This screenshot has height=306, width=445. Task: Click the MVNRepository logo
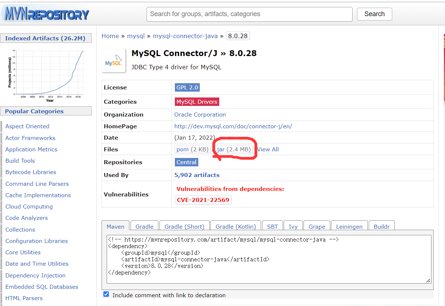pos(46,14)
